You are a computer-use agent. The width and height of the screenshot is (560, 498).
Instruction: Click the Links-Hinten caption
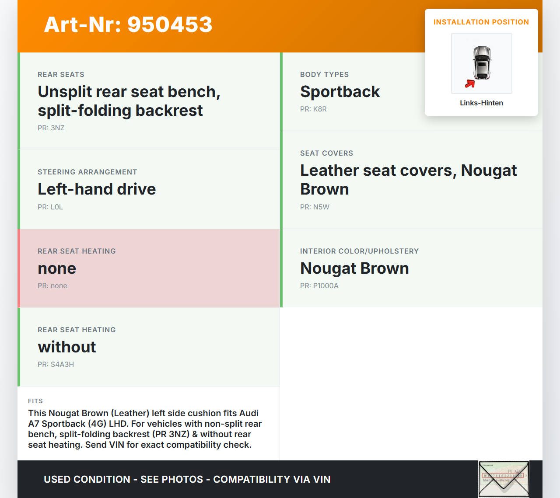pyautogui.click(x=481, y=103)
